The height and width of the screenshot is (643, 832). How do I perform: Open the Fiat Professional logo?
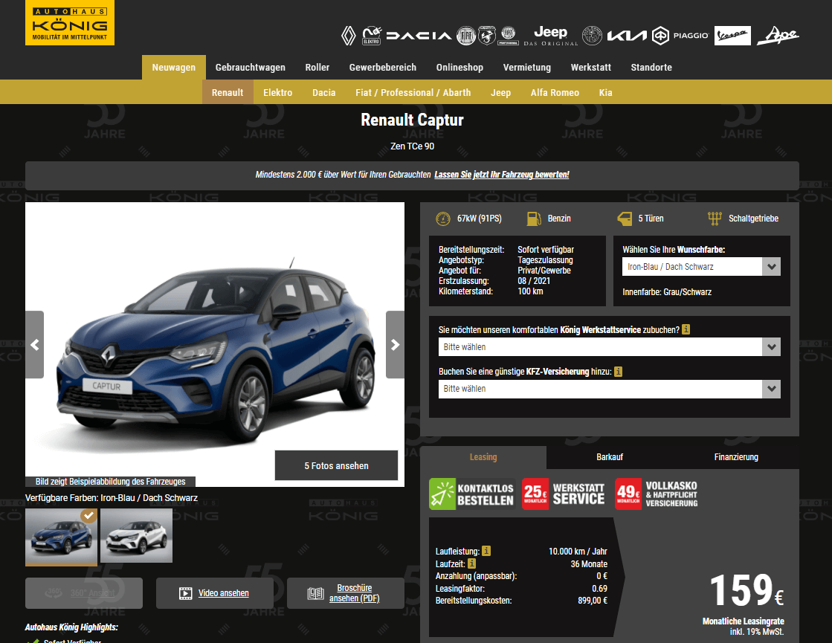(x=509, y=36)
